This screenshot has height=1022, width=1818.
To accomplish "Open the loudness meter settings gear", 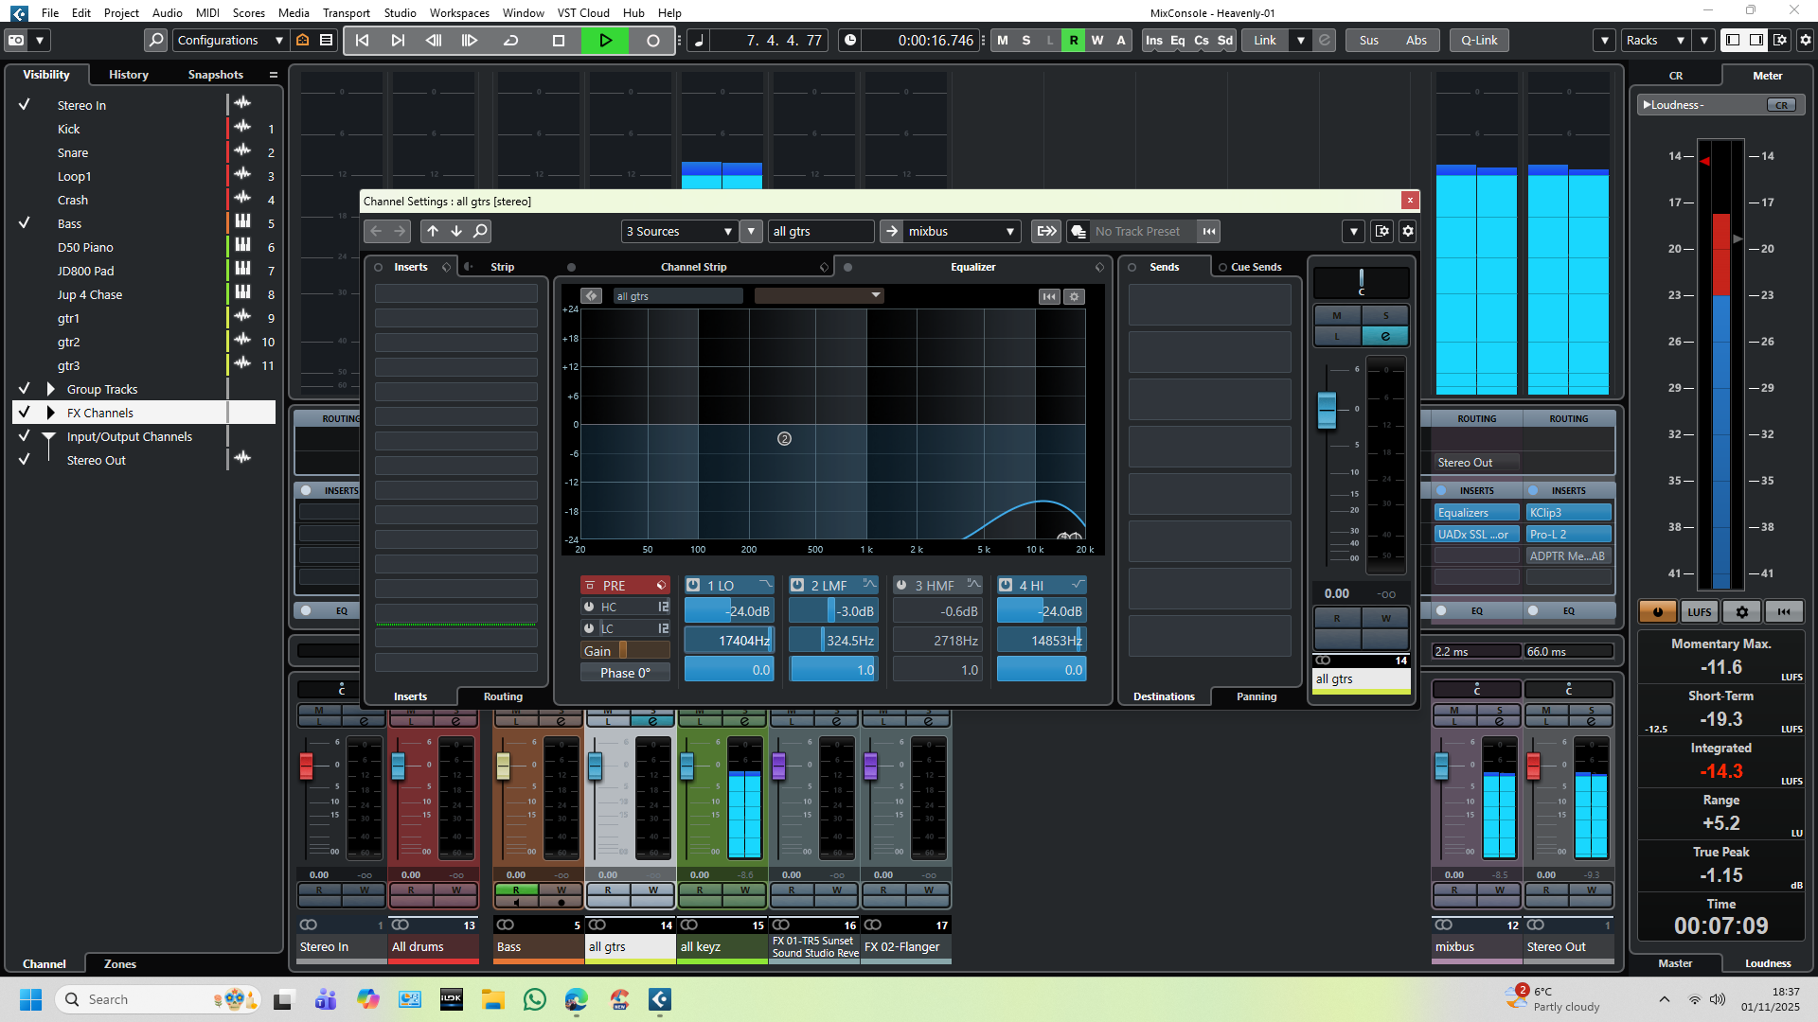I will tap(1741, 612).
